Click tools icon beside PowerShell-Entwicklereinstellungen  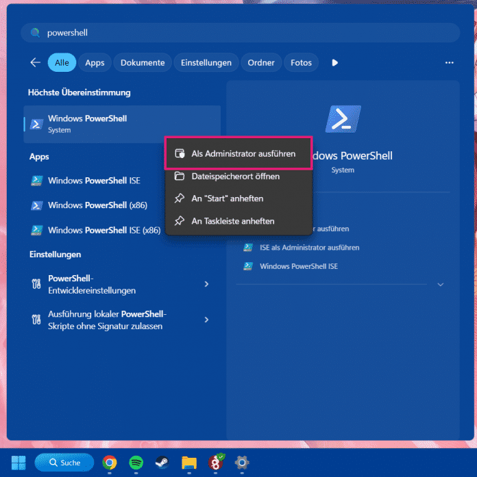(36, 284)
